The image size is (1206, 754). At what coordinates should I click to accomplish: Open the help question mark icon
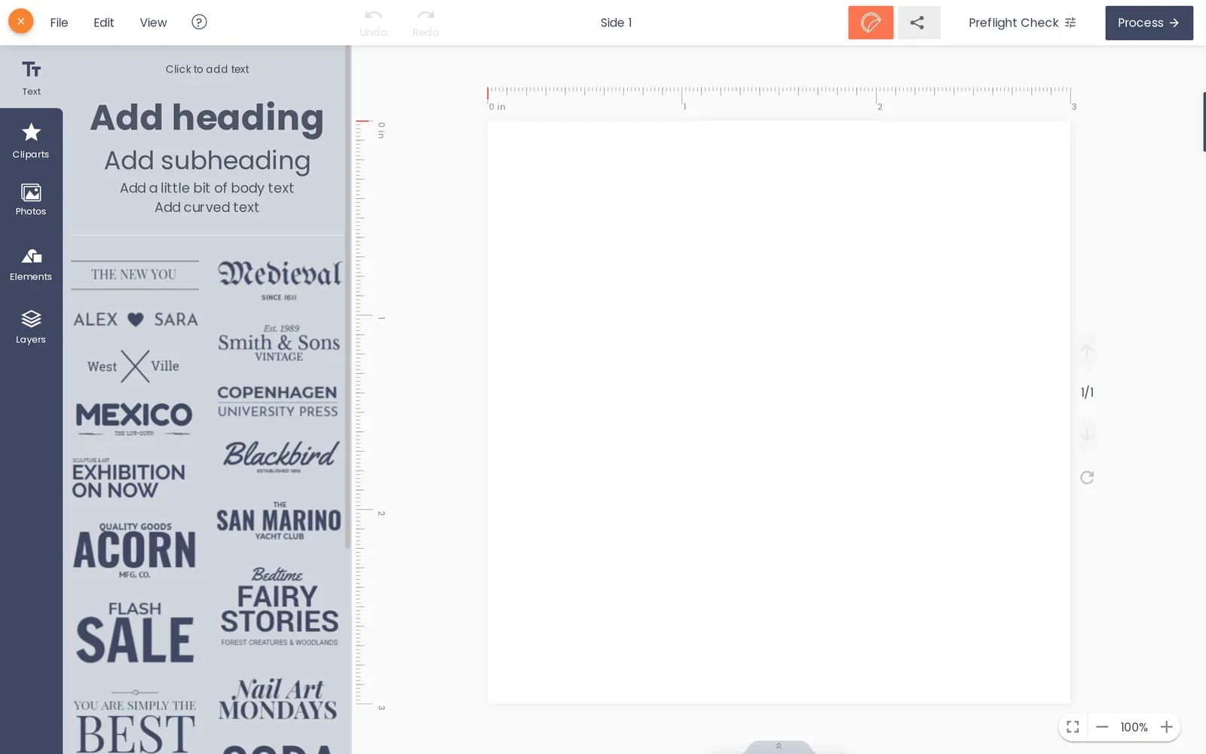pos(199,22)
